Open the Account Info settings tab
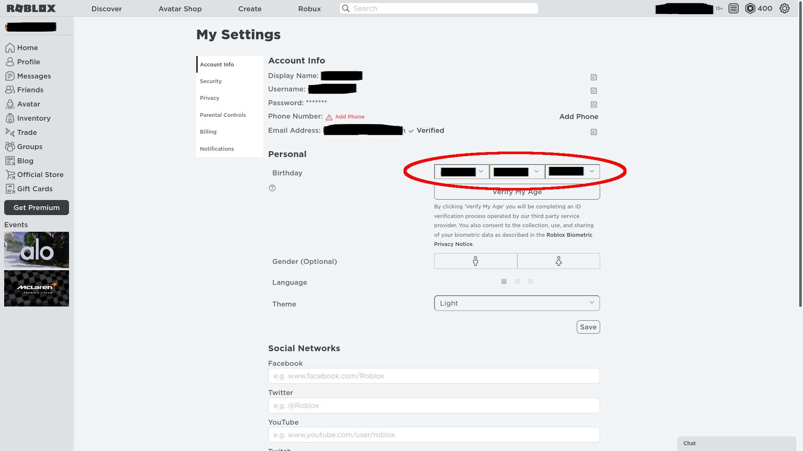Image resolution: width=803 pixels, height=451 pixels. point(230,64)
